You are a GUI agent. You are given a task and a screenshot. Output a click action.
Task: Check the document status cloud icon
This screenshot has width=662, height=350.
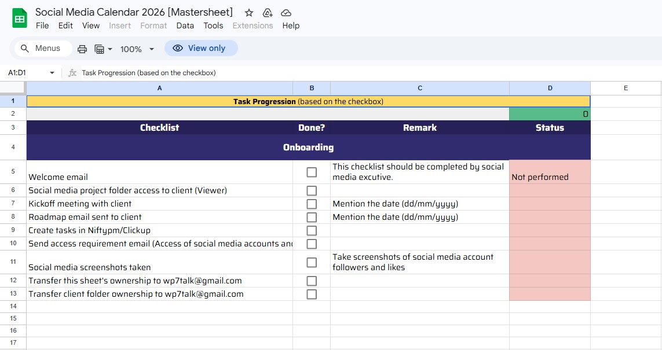(x=286, y=12)
